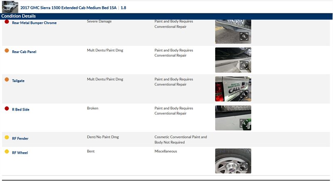Select the Tailgate condition item
Screen dimensions: 333x181
click(x=18, y=81)
